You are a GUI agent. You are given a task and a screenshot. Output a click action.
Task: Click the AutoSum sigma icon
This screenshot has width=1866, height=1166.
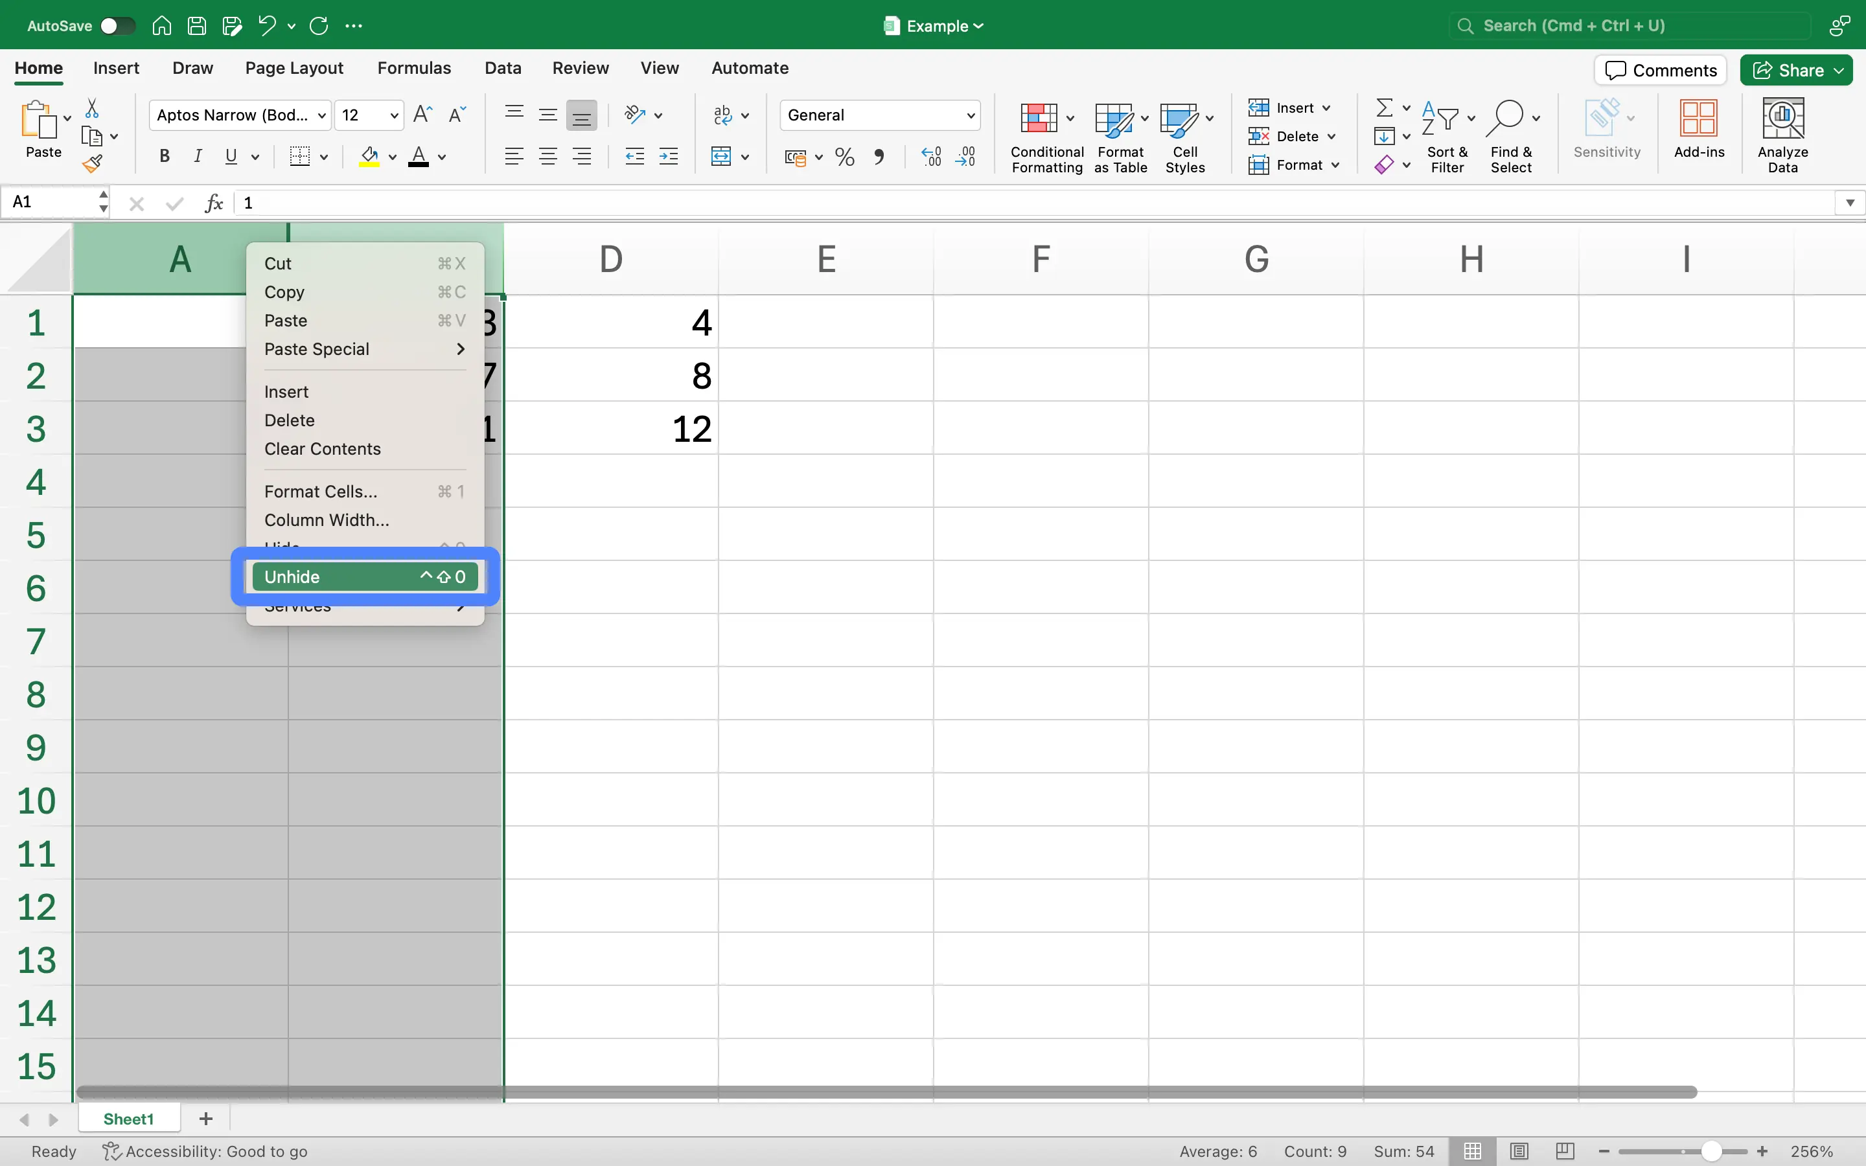(1384, 107)
